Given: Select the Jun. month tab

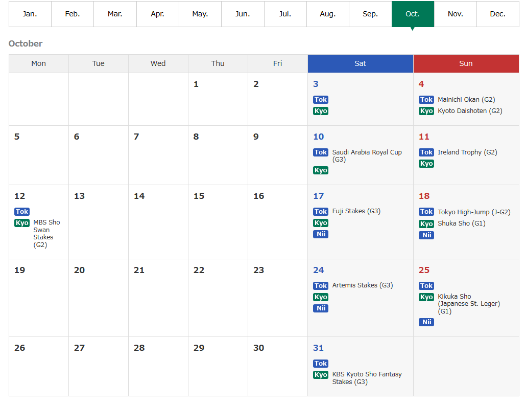Looking at the screenshot, I should pos(243,14).
